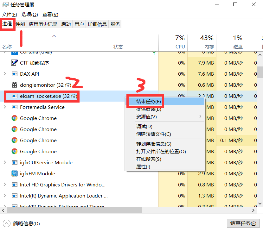Image resolution: width=263 pixels, height=232 pixels.
Task: Select the donglemonitor gift-box icon
Action: (14, 85)
